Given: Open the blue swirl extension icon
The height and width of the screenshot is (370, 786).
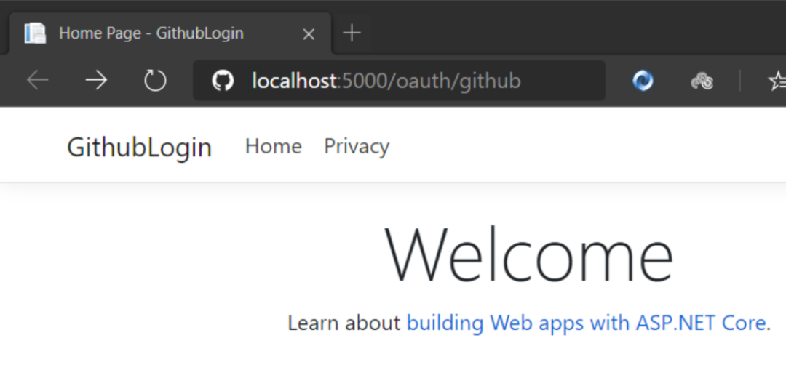Looking at the screenshot, I should [x=643, y=81].
